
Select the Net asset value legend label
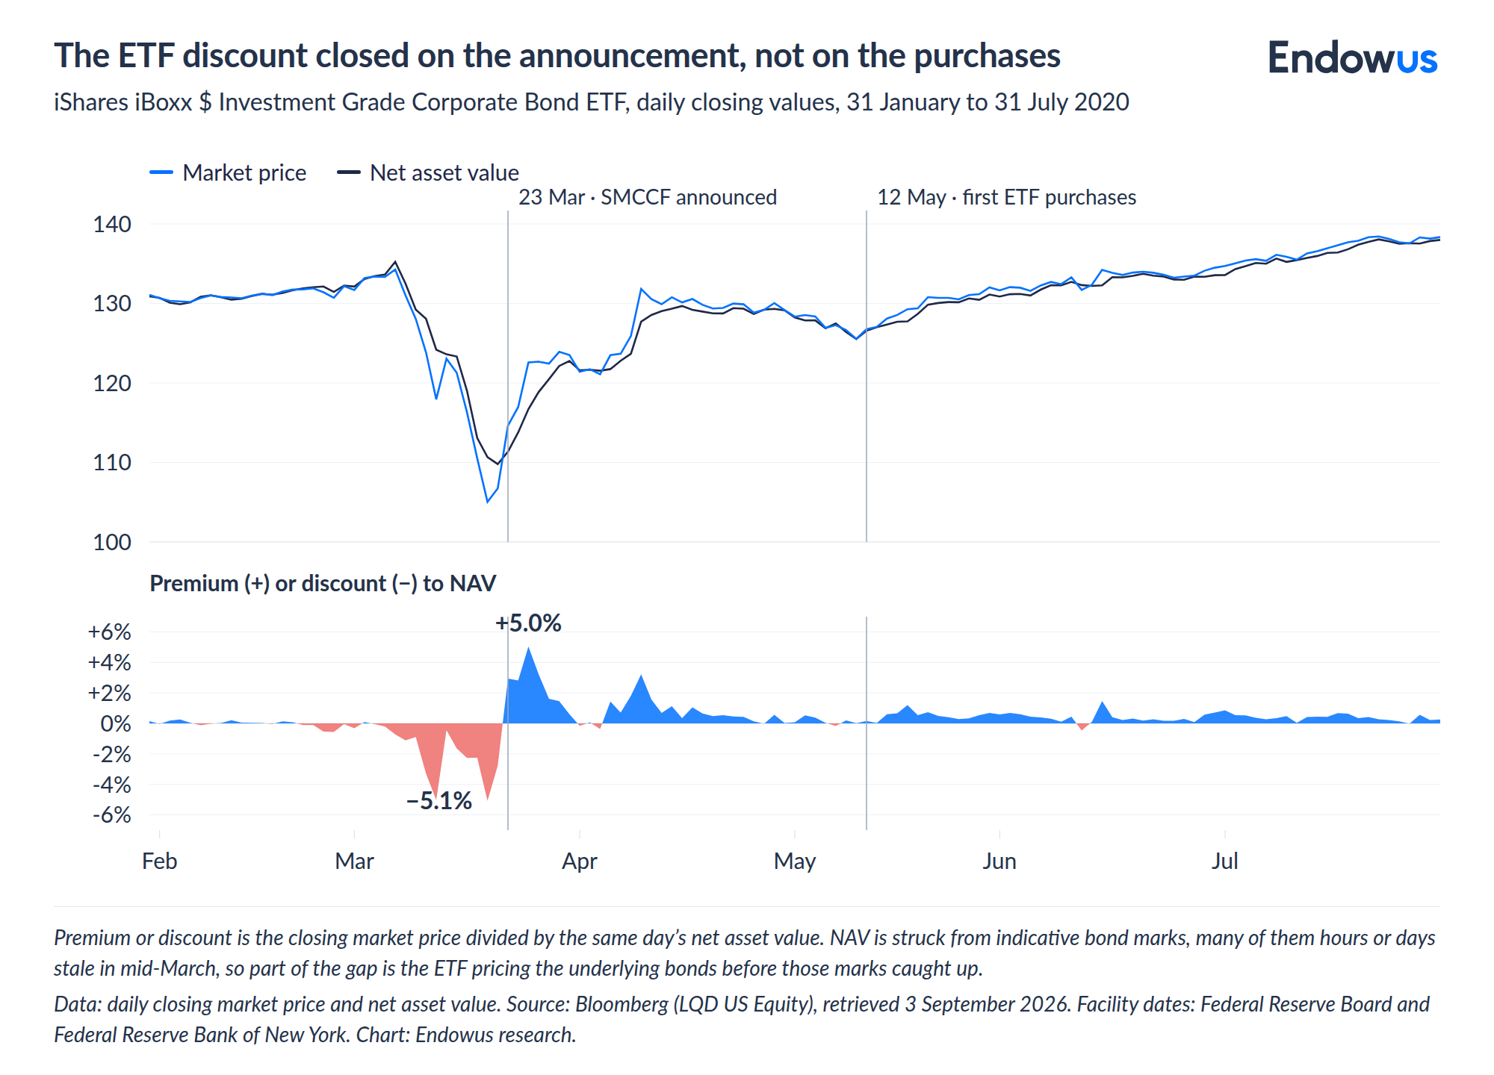point(444,172)
